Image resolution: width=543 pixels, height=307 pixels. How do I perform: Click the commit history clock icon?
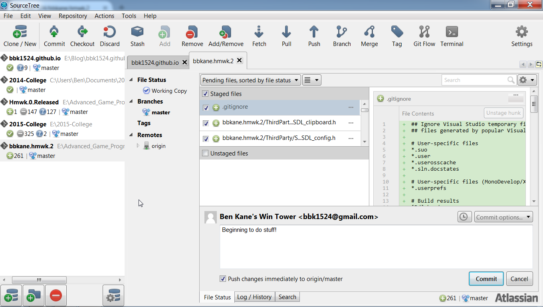[465, 217]
